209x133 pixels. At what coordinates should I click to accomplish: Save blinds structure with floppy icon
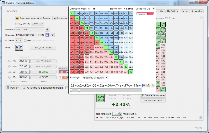tap(47, 35)
